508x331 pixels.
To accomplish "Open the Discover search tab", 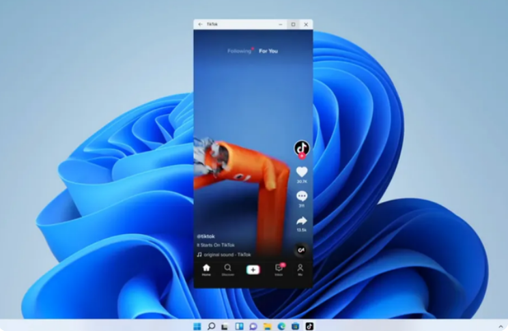I will [x=228, y=269].
